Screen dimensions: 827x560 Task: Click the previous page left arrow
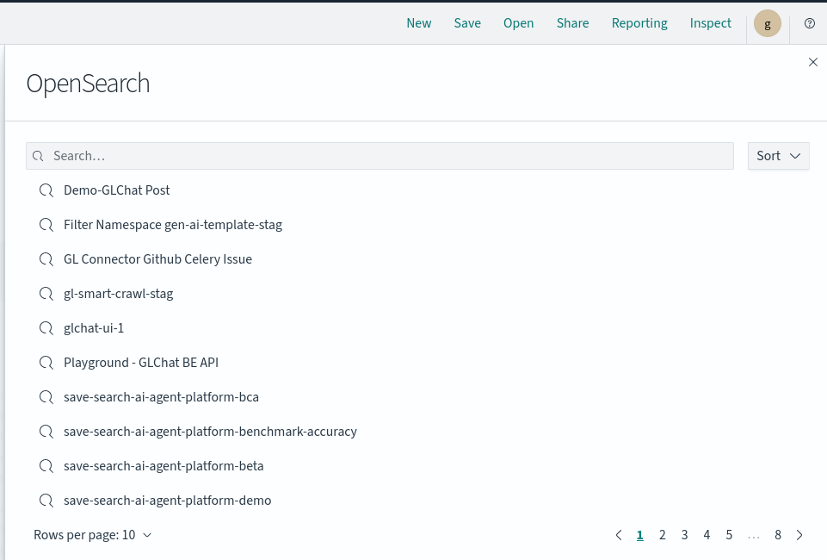click(x=618, y=535)
